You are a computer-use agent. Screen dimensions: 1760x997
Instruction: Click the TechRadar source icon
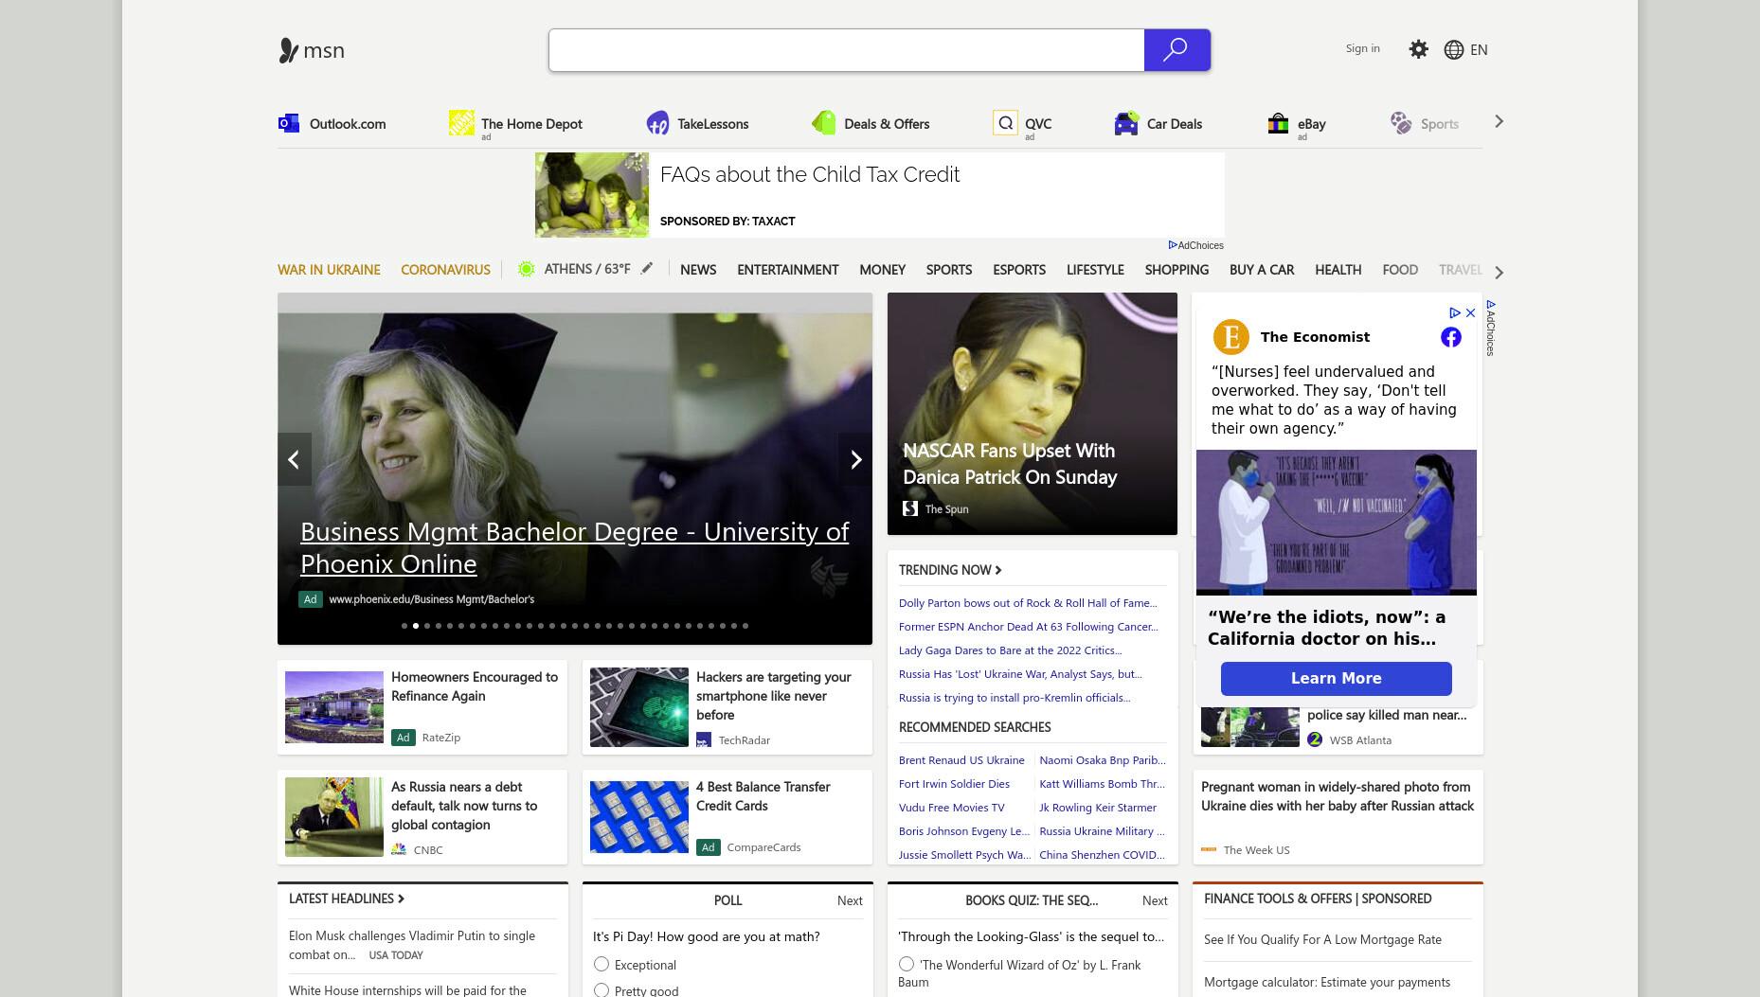704,739
